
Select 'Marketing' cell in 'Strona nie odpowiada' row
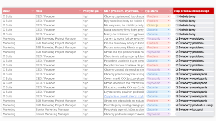[x=19, y=101]
